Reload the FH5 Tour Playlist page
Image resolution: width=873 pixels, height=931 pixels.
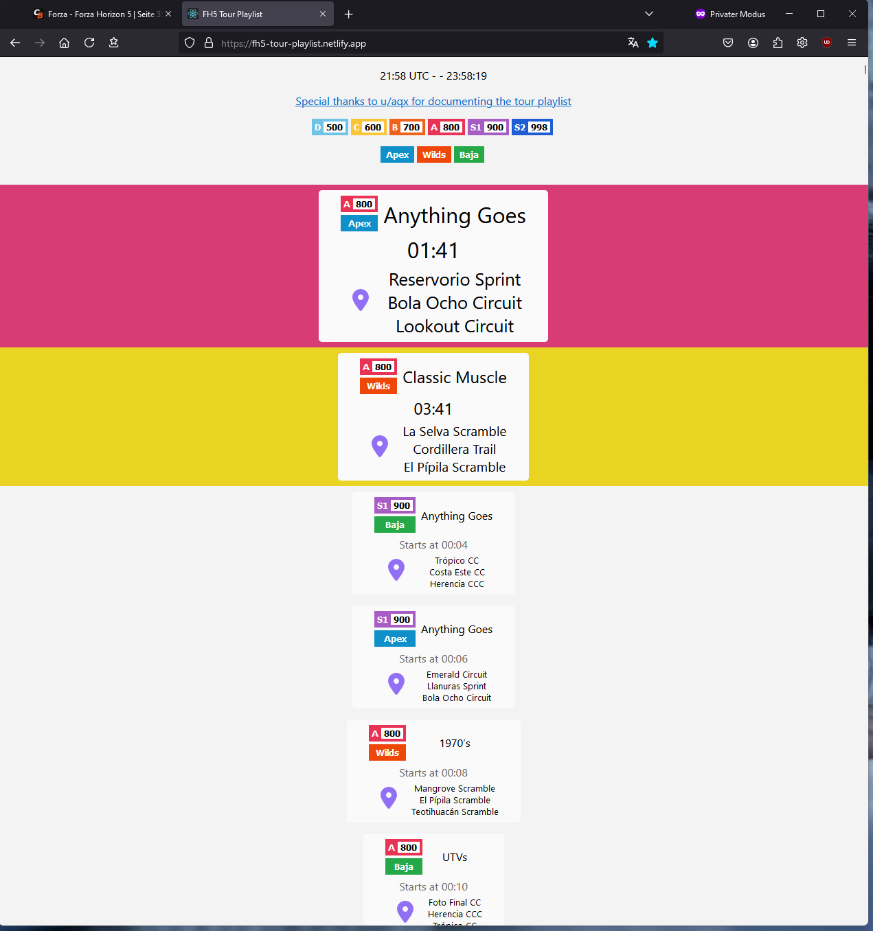click(89, 43)
